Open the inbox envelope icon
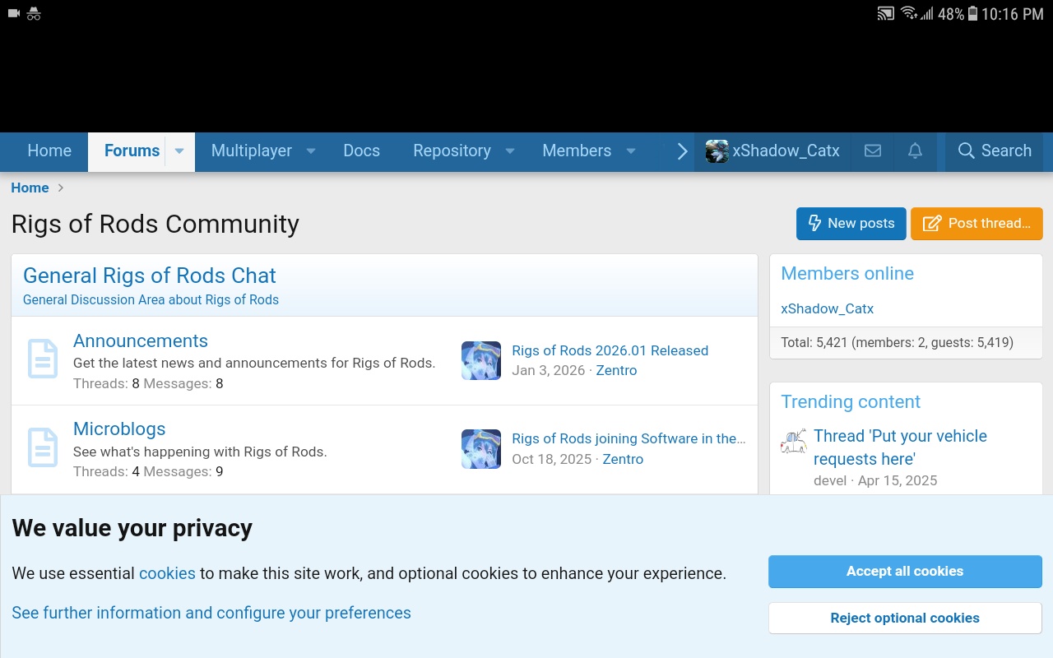This screenshot has width=1053, height=658. pyautogui.click(x=873, y=151)
